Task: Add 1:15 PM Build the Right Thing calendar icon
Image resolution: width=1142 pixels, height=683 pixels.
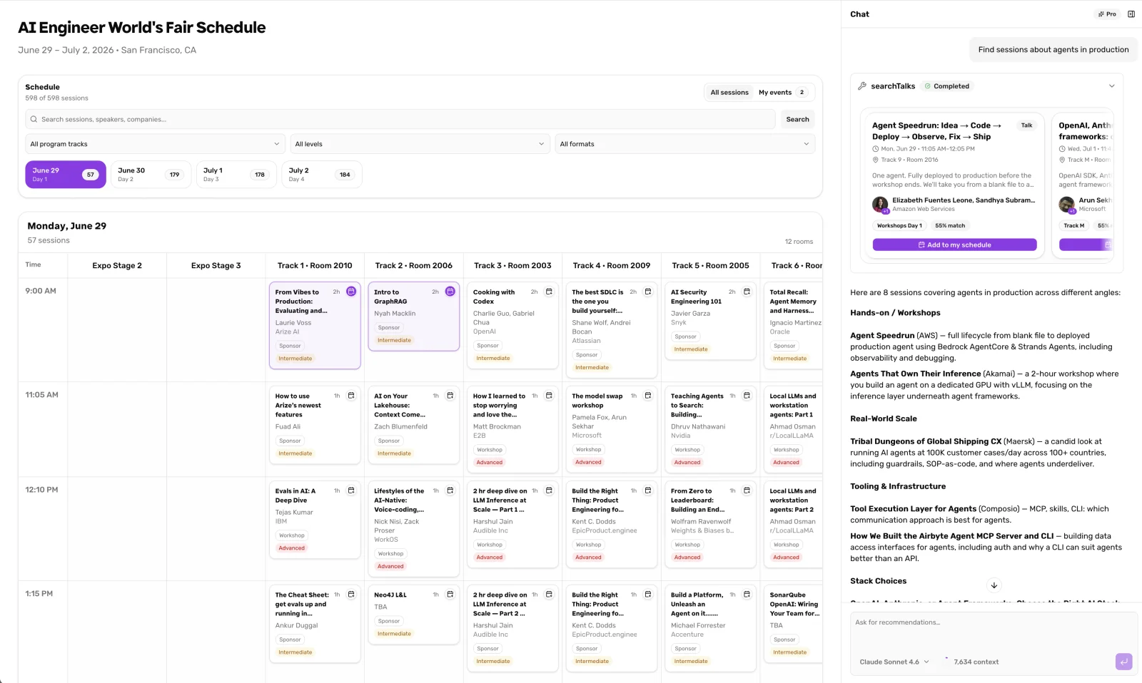Action: [648, 595]
